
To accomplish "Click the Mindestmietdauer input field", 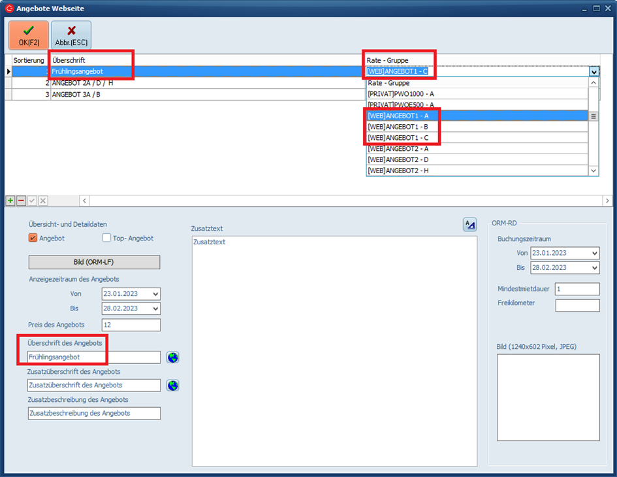I will pos(577,289).
